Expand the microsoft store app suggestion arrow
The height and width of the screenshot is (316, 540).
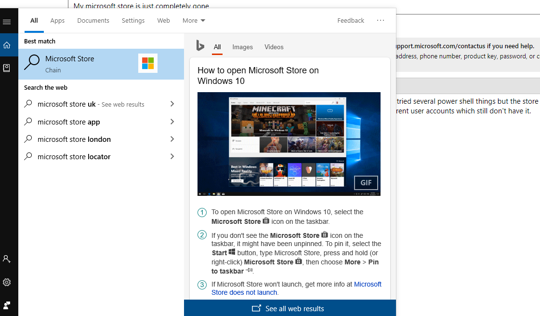click(172, 122)
